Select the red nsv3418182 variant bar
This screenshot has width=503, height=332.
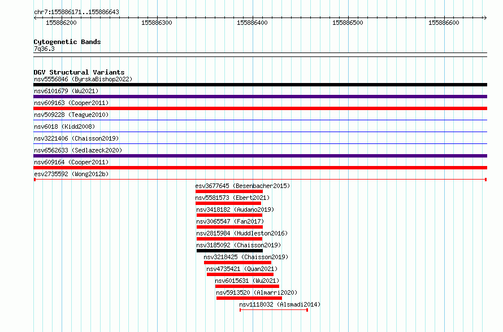point(229,215)
